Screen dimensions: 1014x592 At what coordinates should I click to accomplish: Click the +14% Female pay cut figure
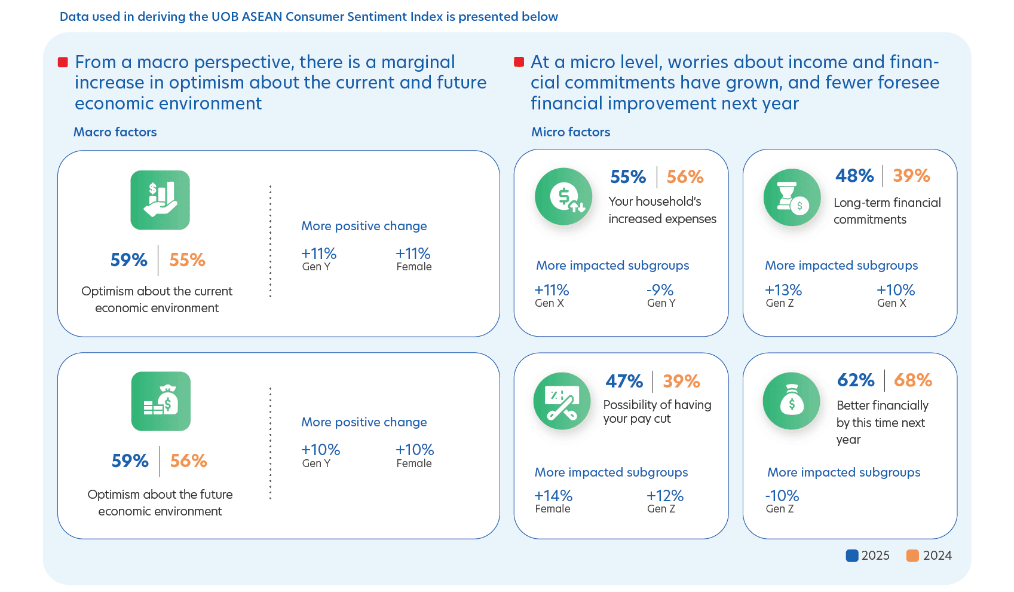553,496
